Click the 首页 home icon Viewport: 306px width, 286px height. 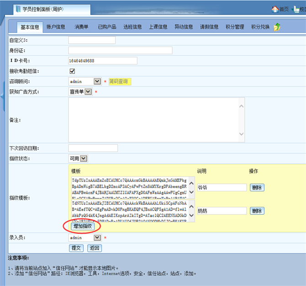(x=275, y=9)
